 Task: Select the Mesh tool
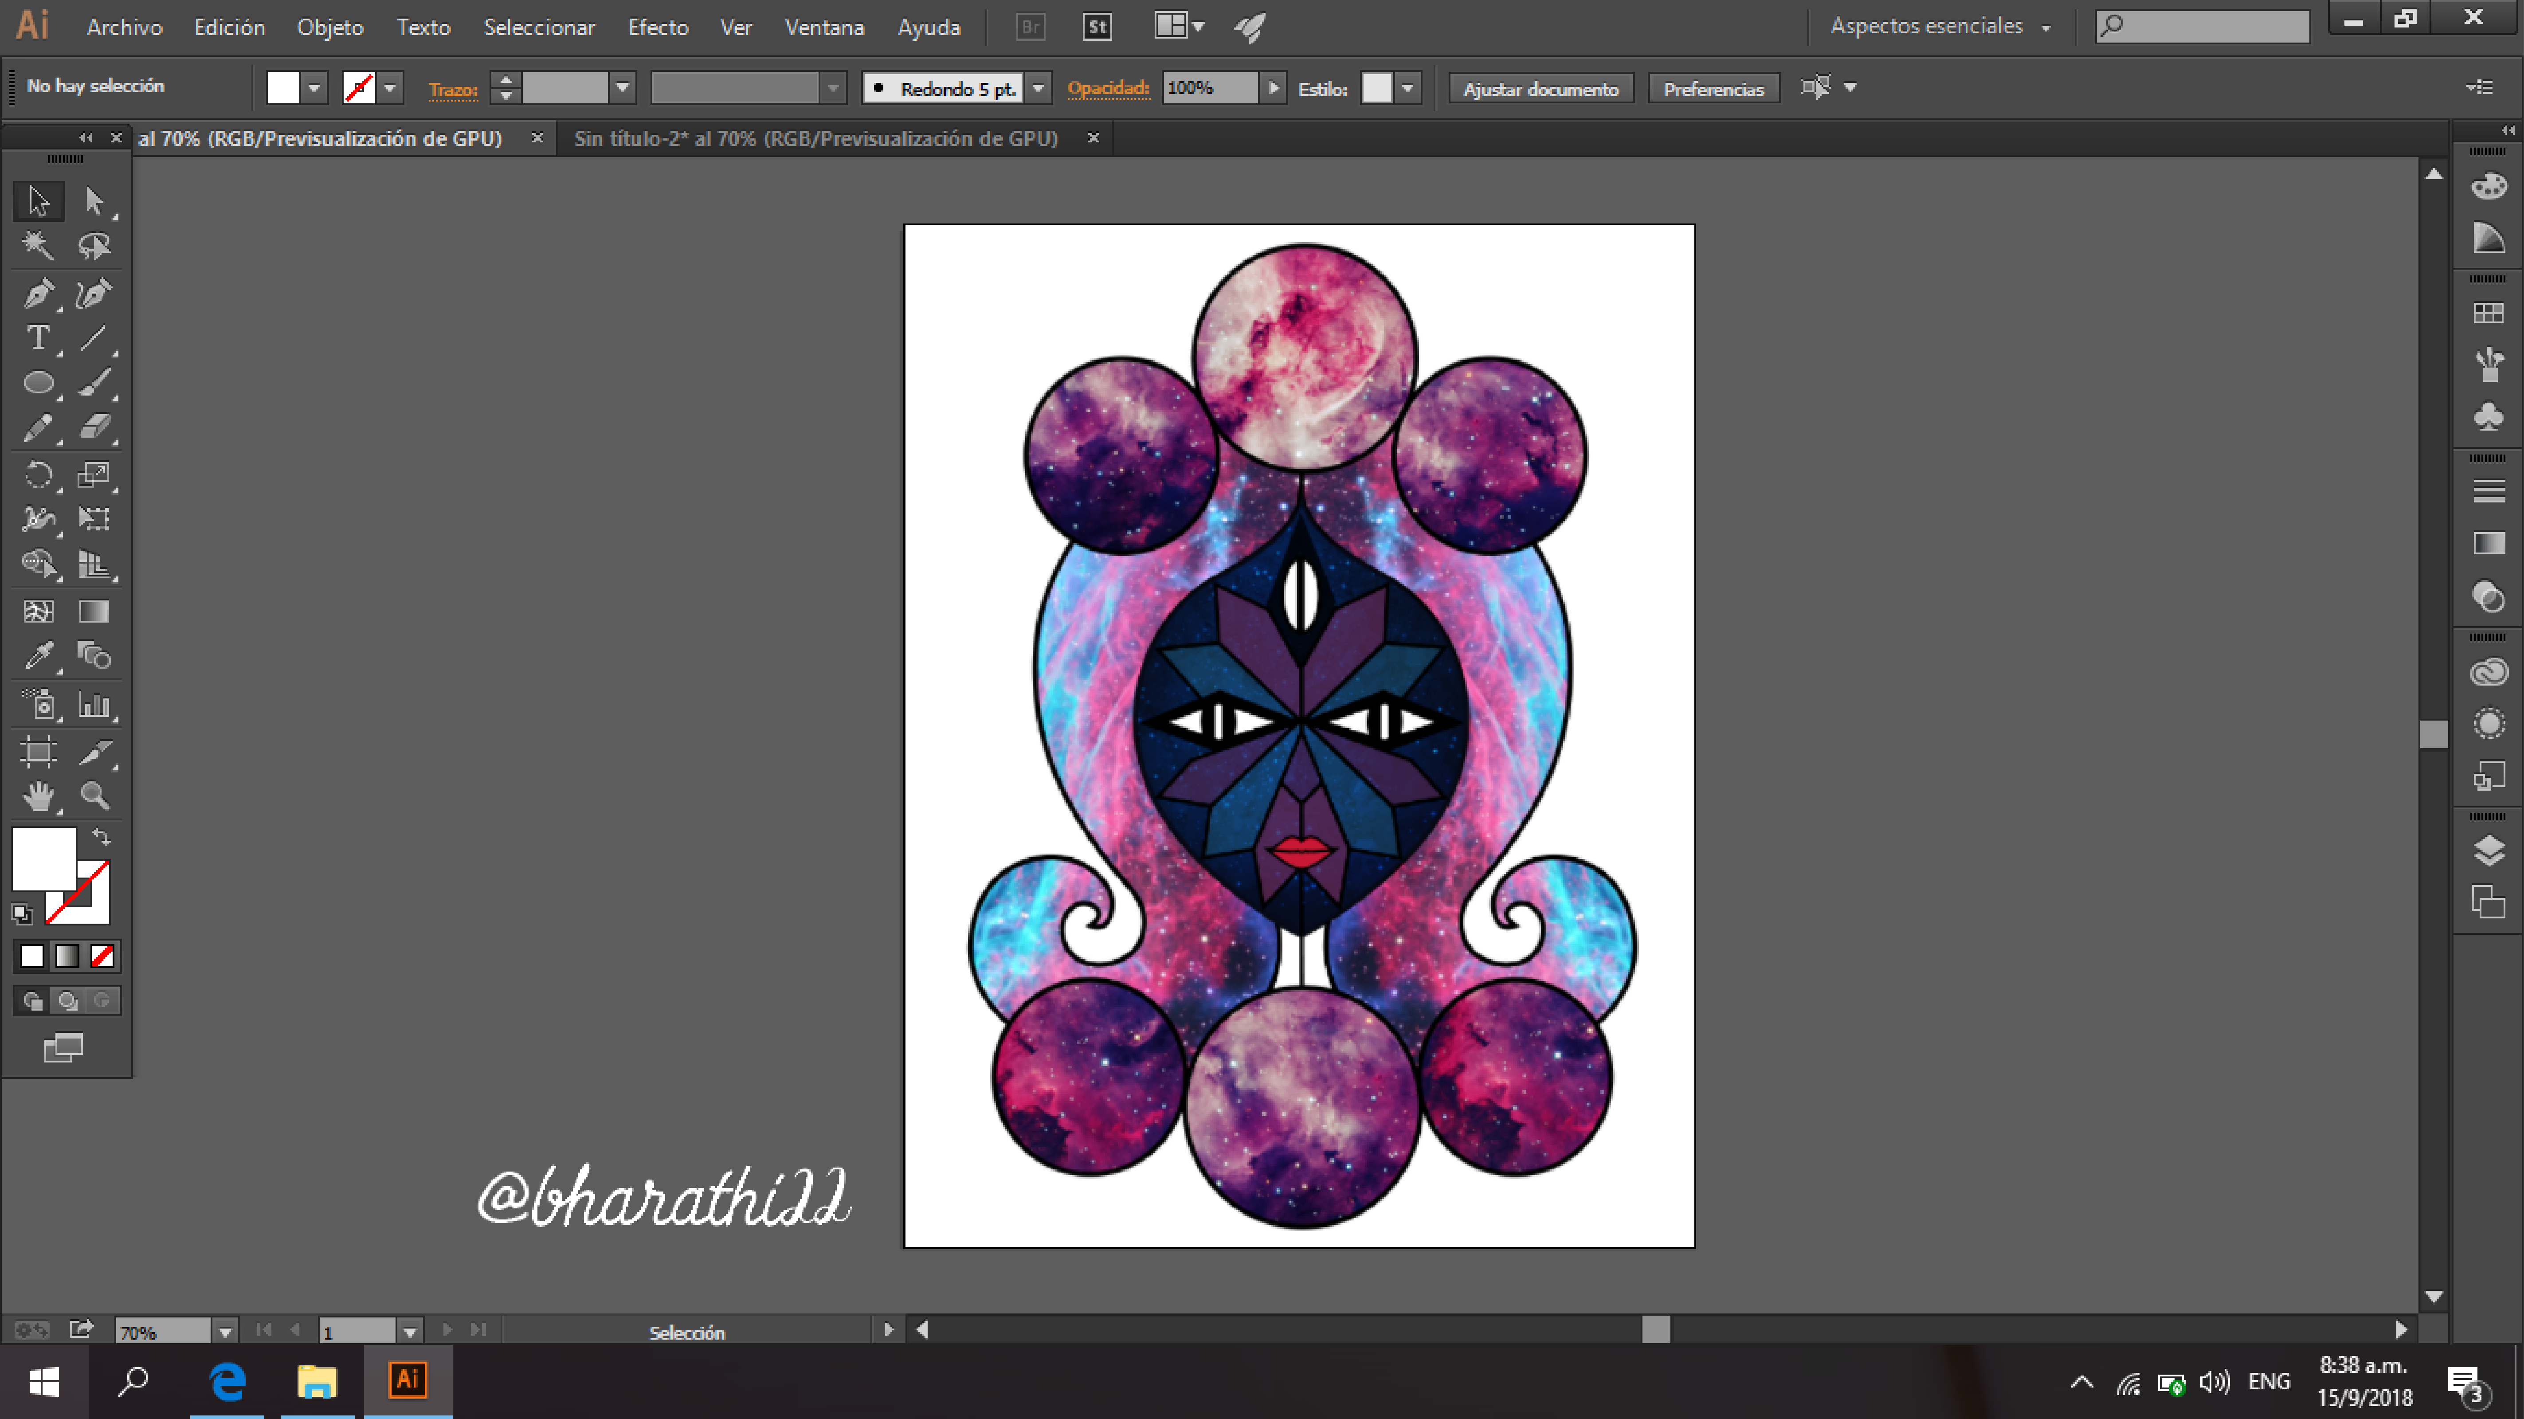click(x=38, y=612)
